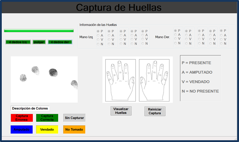Choose V in first Mano Izq. finger group

click(98, 39)
